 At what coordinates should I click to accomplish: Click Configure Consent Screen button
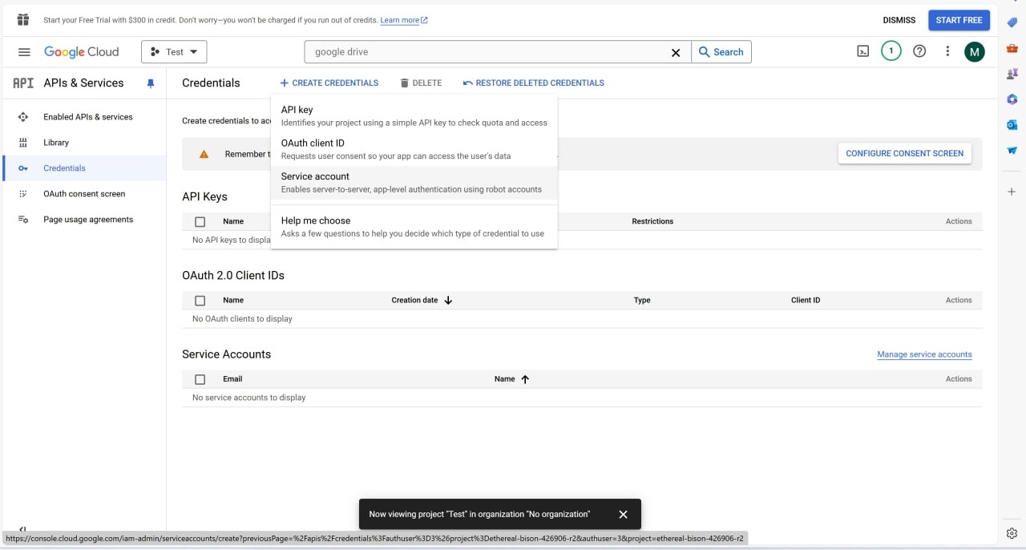tap(905, 153)
